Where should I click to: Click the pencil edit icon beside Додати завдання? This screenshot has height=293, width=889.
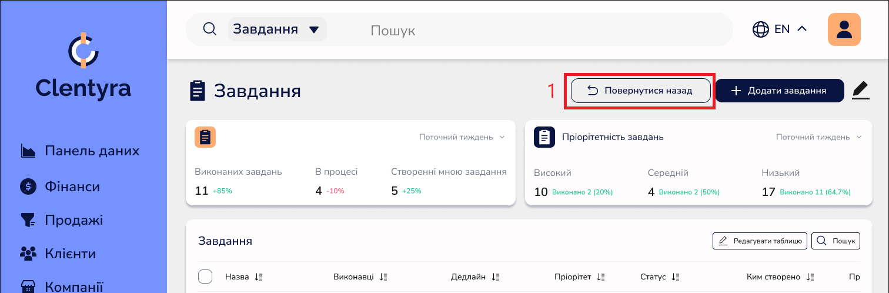pyautogui.click(x=860, y=91)
